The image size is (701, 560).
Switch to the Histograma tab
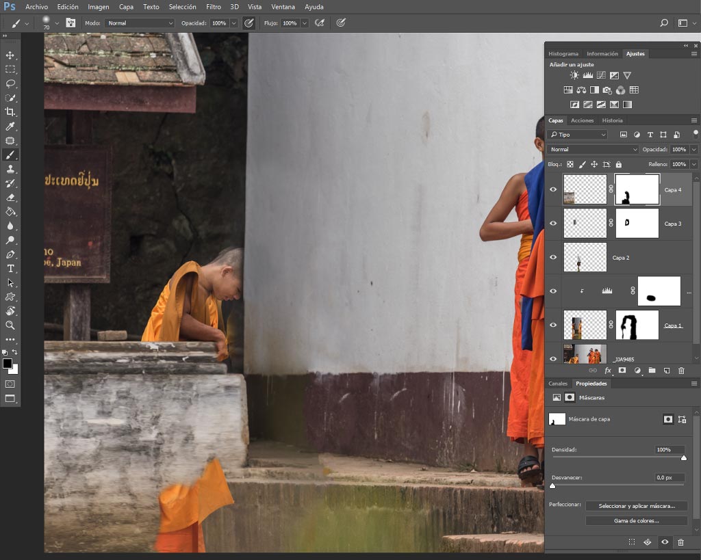click(x=563, y=53)
